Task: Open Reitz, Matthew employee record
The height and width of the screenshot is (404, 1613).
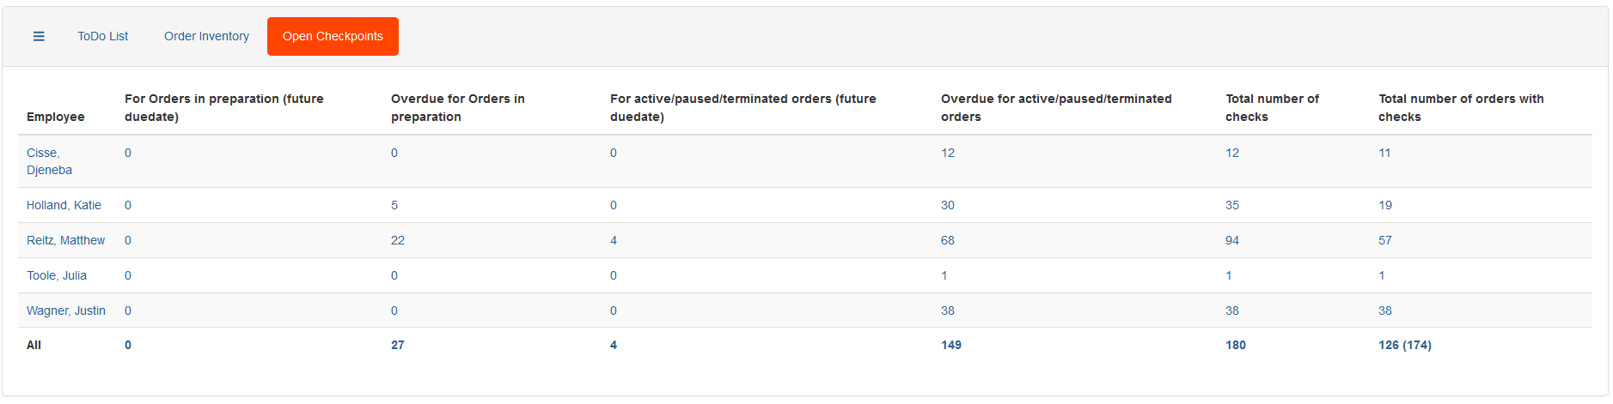Action: [x=65, y=240]
